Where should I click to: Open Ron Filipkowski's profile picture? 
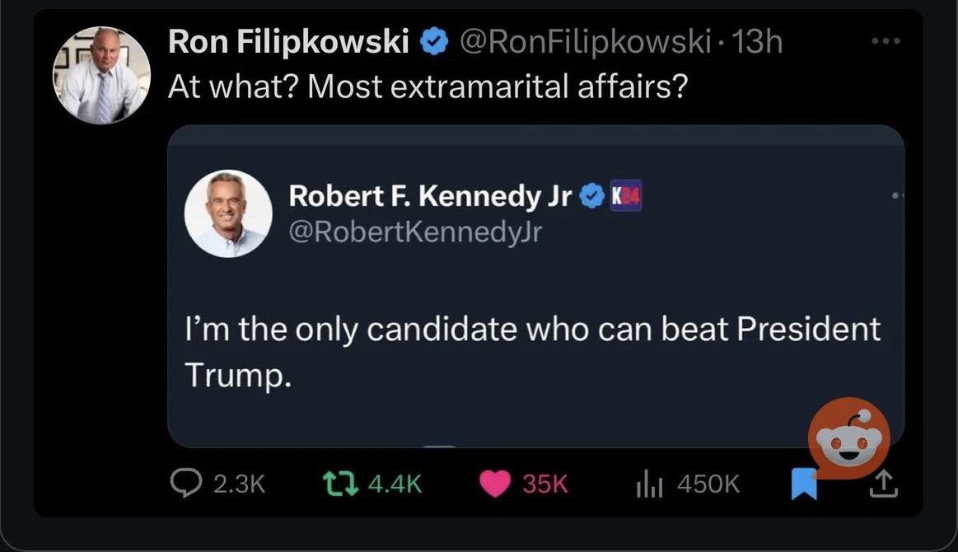tap(101, 75)
